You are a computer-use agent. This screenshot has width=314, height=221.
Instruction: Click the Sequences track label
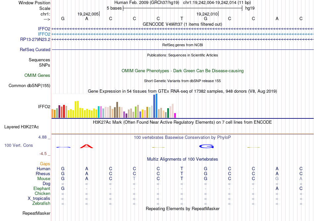click(39, 60)
